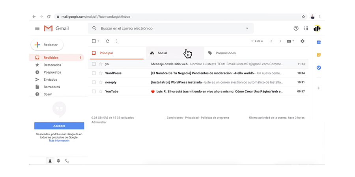The width and height of the screenshot is (355, 177).
Task: Open the Google account avatar
Action: tap(317, 28)
